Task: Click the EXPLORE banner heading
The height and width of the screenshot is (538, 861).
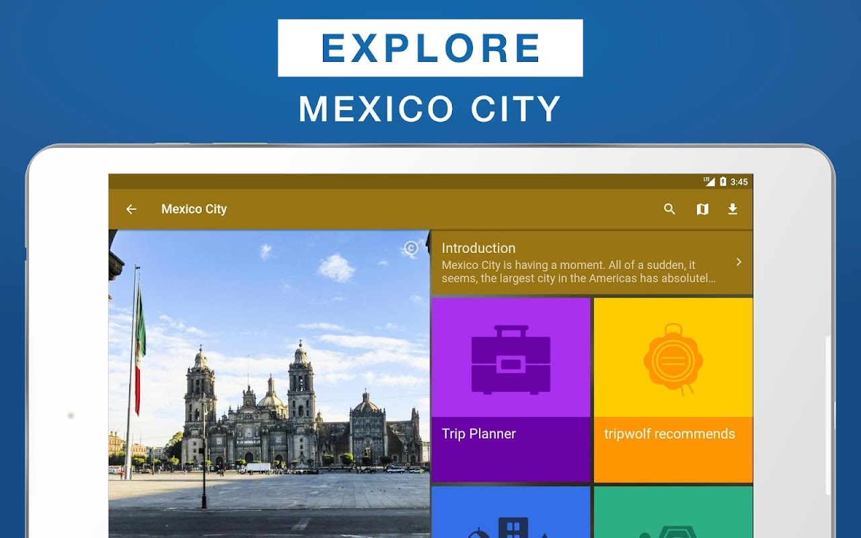Action: pos(430,48)
